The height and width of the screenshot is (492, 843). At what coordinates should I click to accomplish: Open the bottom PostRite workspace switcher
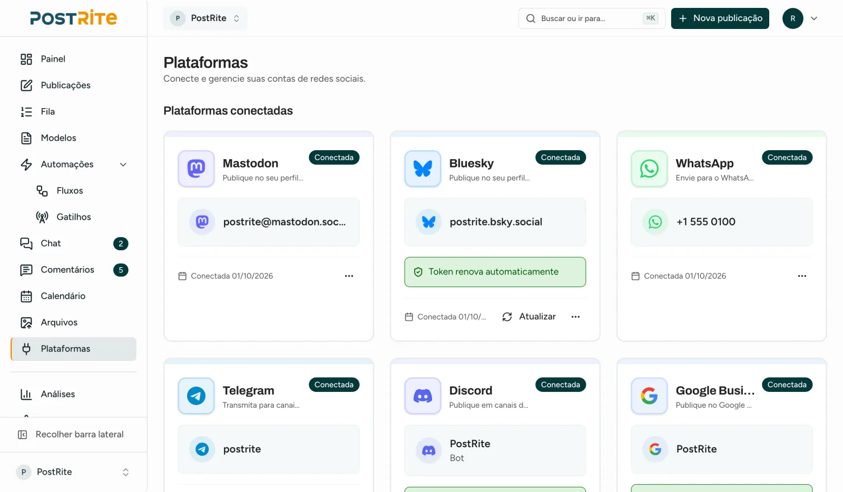73,472
